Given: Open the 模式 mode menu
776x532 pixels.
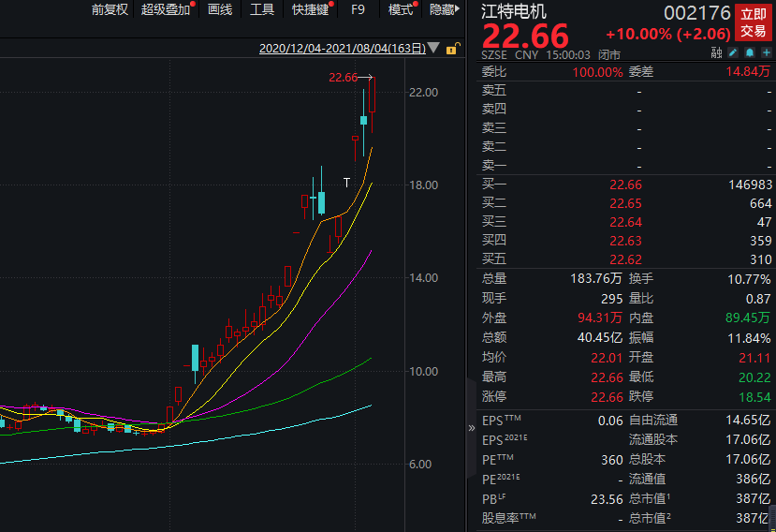Looking at the screenshot, I should point(401,9).
